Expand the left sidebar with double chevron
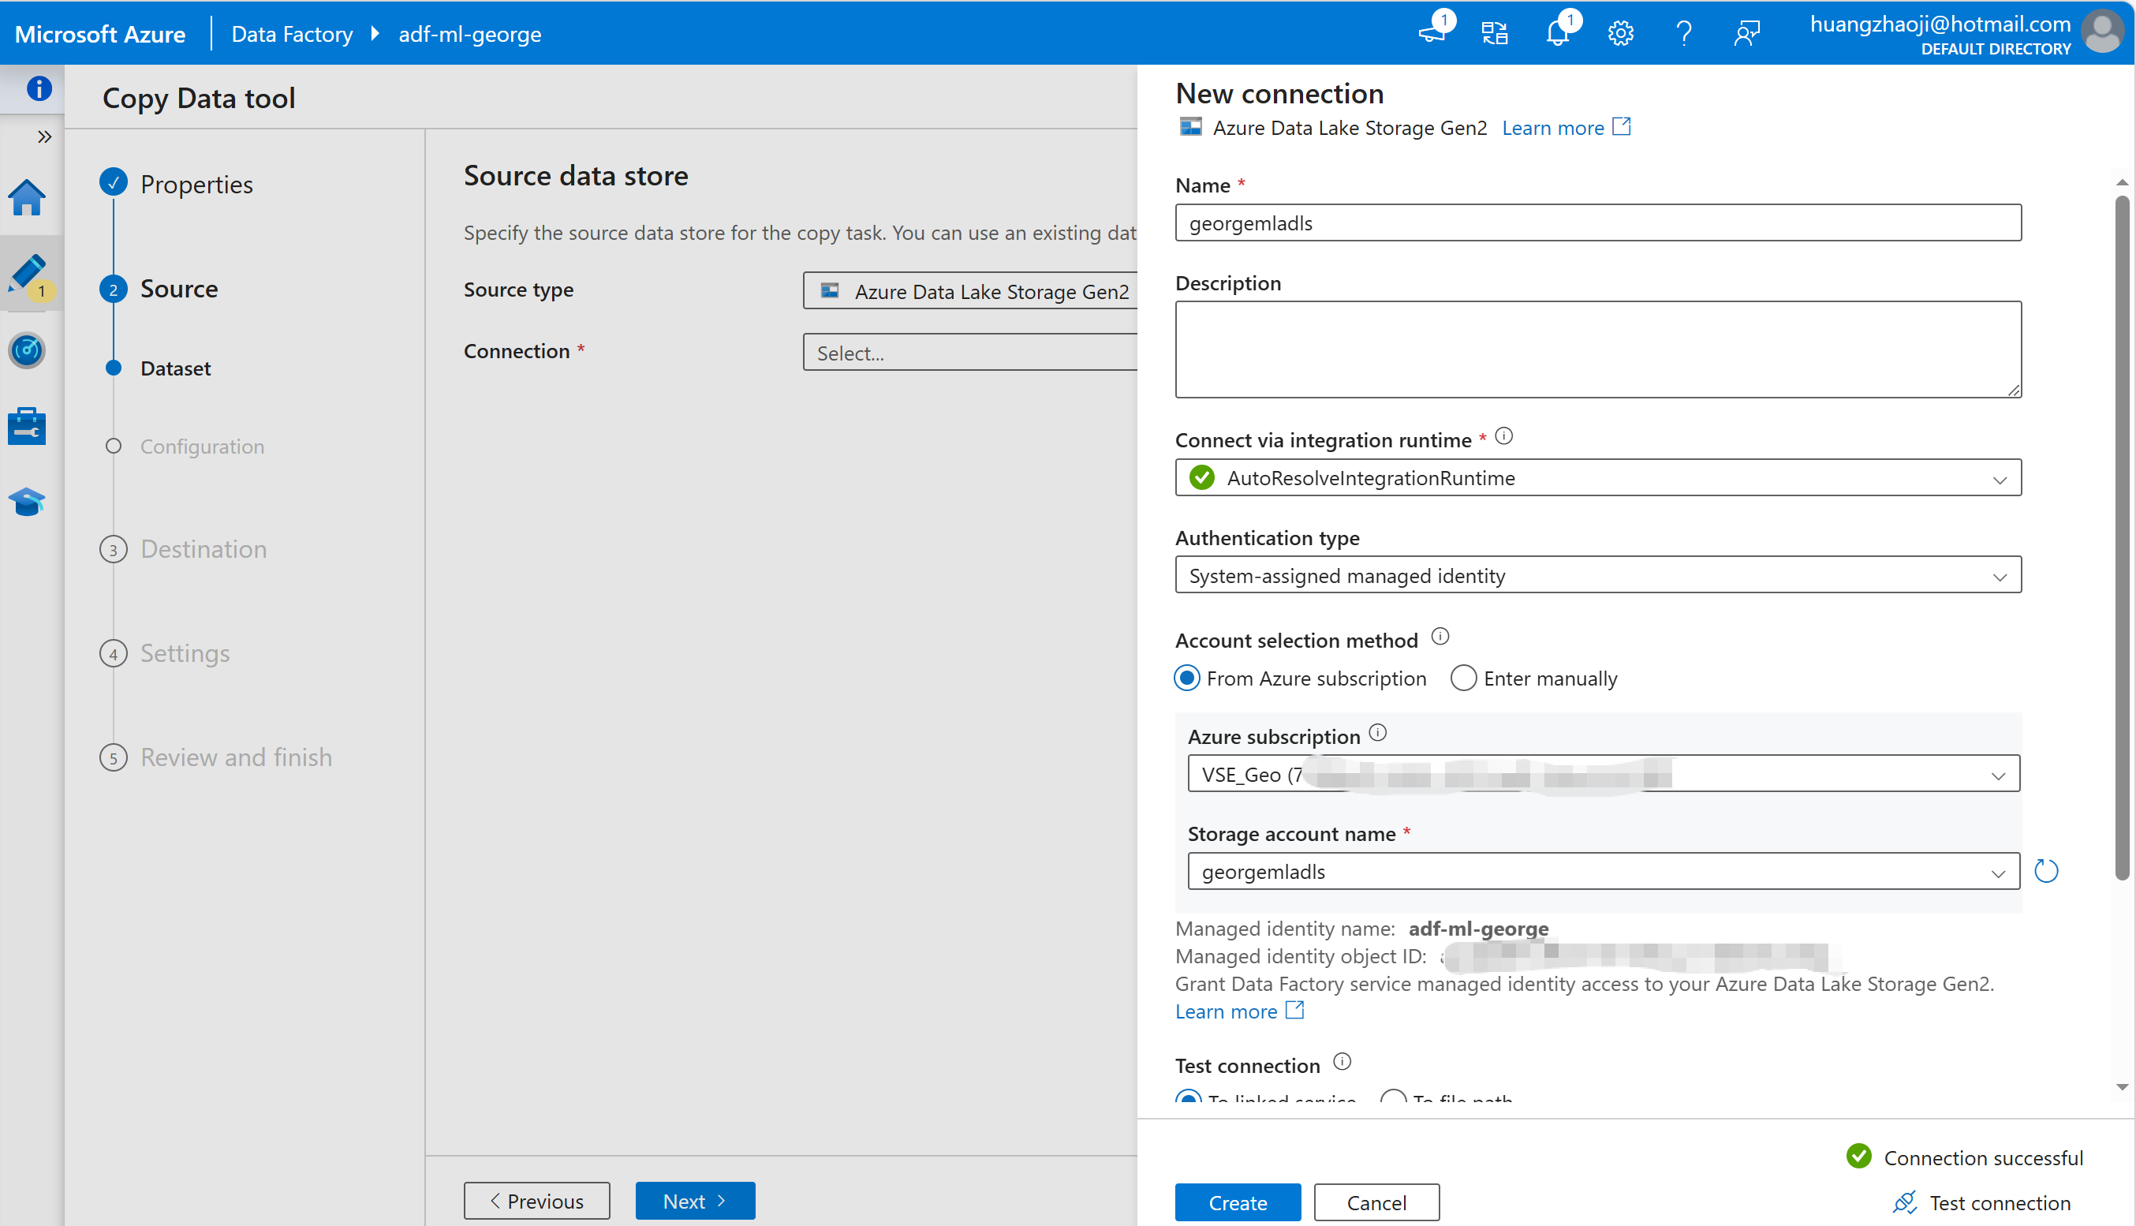 click(x=45, y=136)
